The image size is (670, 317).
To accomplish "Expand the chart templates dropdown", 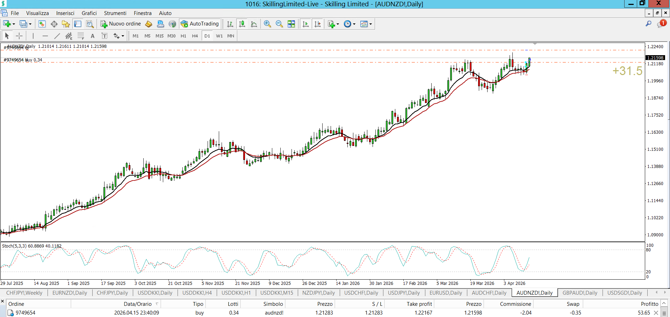I will (370, 24).
